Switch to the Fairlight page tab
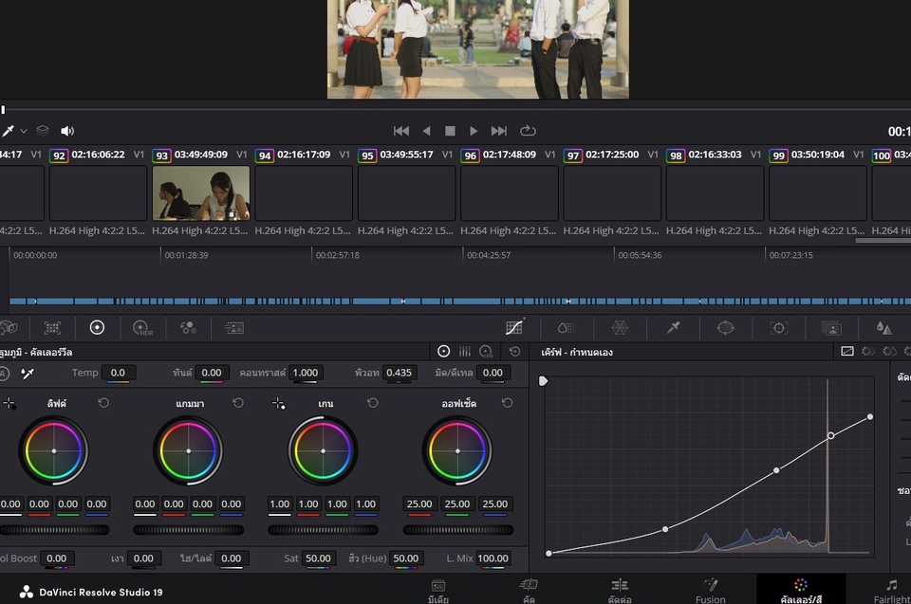The width and height of the screenshot is (911, 604). [x=890, y=589]
